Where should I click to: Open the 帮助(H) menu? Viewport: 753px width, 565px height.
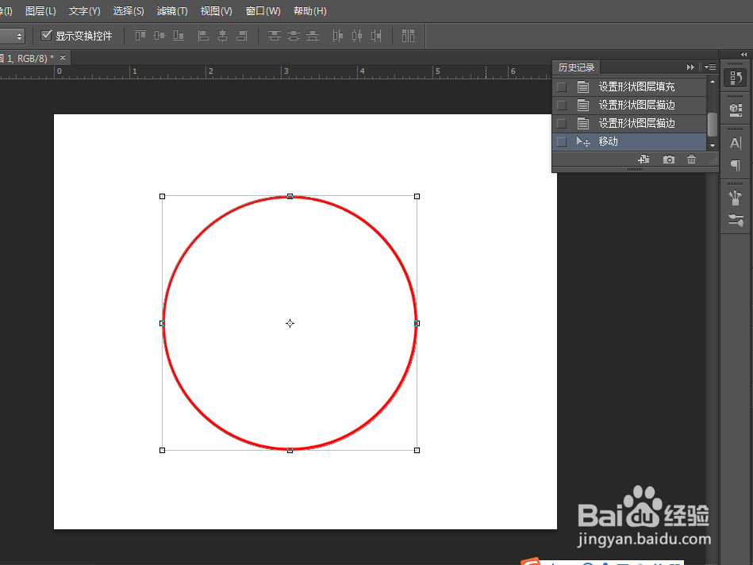309,10
